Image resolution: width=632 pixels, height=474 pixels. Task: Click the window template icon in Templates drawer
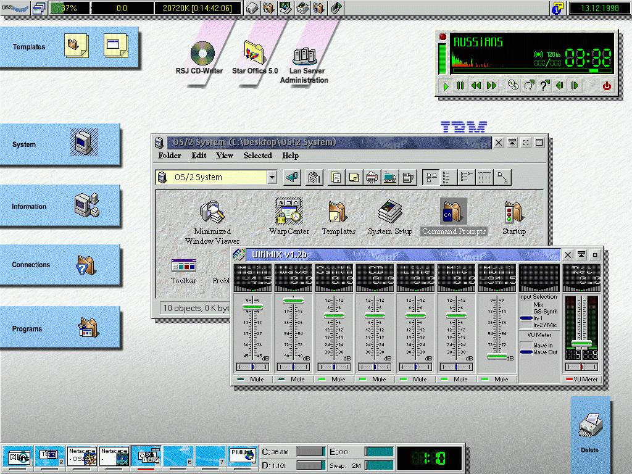click(x=115, y=46)
